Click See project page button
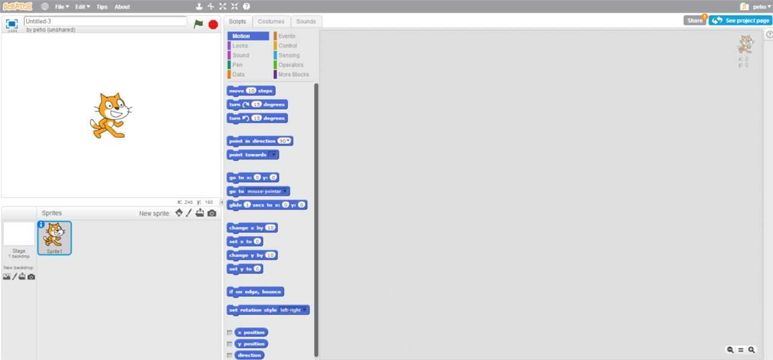773x360 pixels. 740,21
